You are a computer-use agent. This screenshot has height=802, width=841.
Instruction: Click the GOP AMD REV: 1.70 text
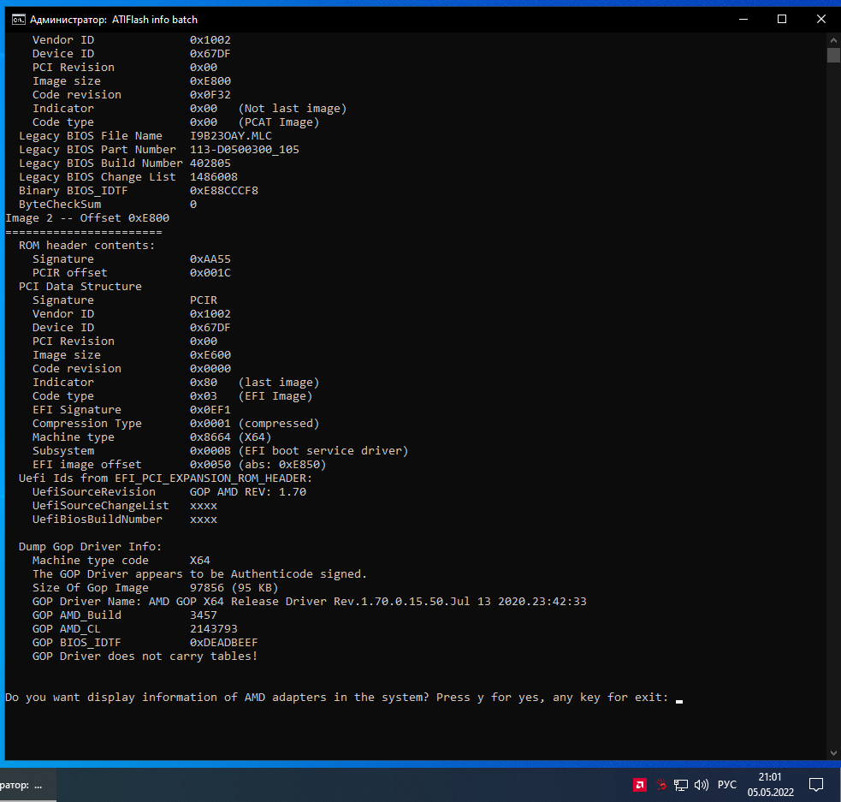point(248,492)
